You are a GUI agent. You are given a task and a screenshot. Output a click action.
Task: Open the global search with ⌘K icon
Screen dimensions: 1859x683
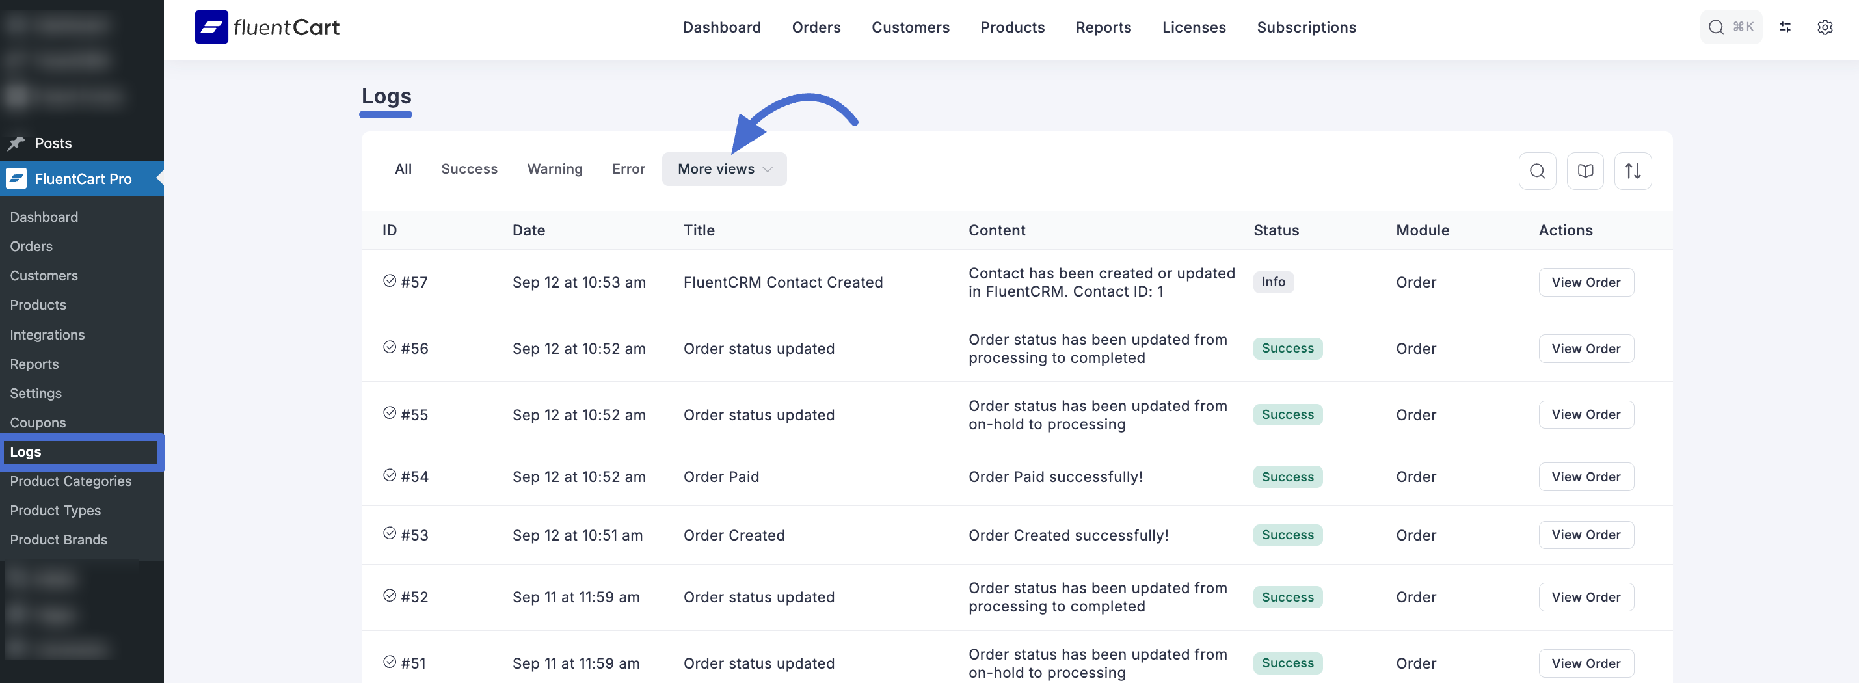[1730, 27]
